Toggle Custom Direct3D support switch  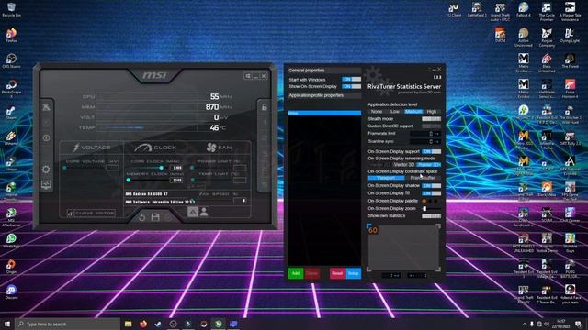[x=431, y=126]
